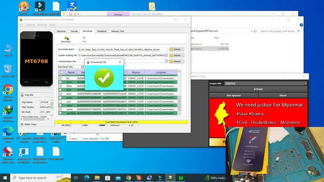324x182 pixels.
Task: Click the Download Agent path field
Action: click(123, 50)
